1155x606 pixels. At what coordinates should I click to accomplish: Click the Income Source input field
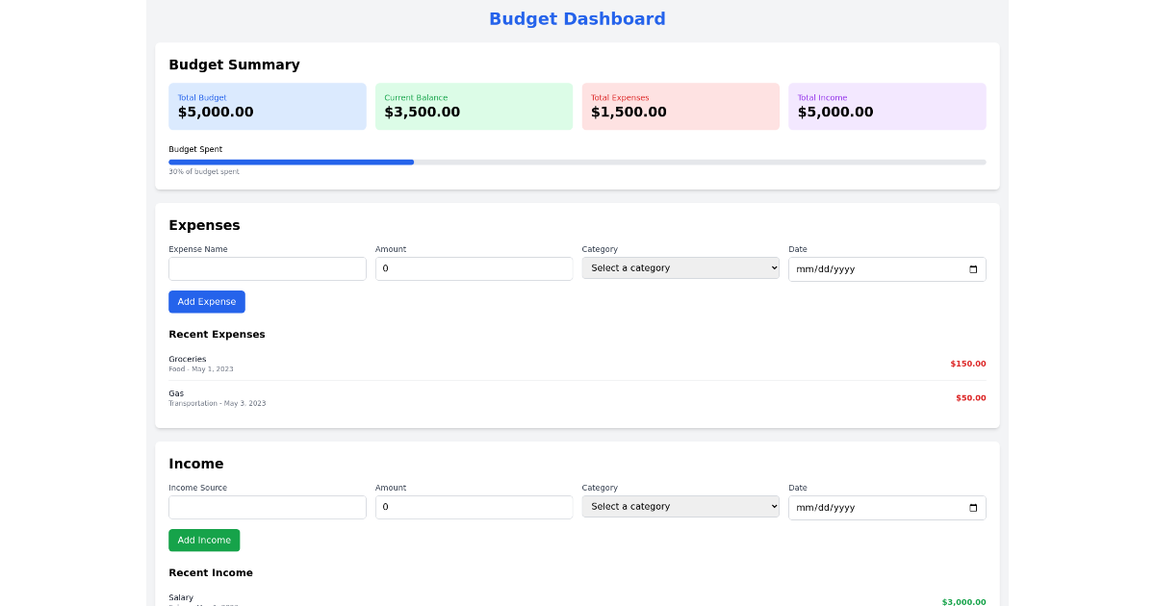pos(267,507)
